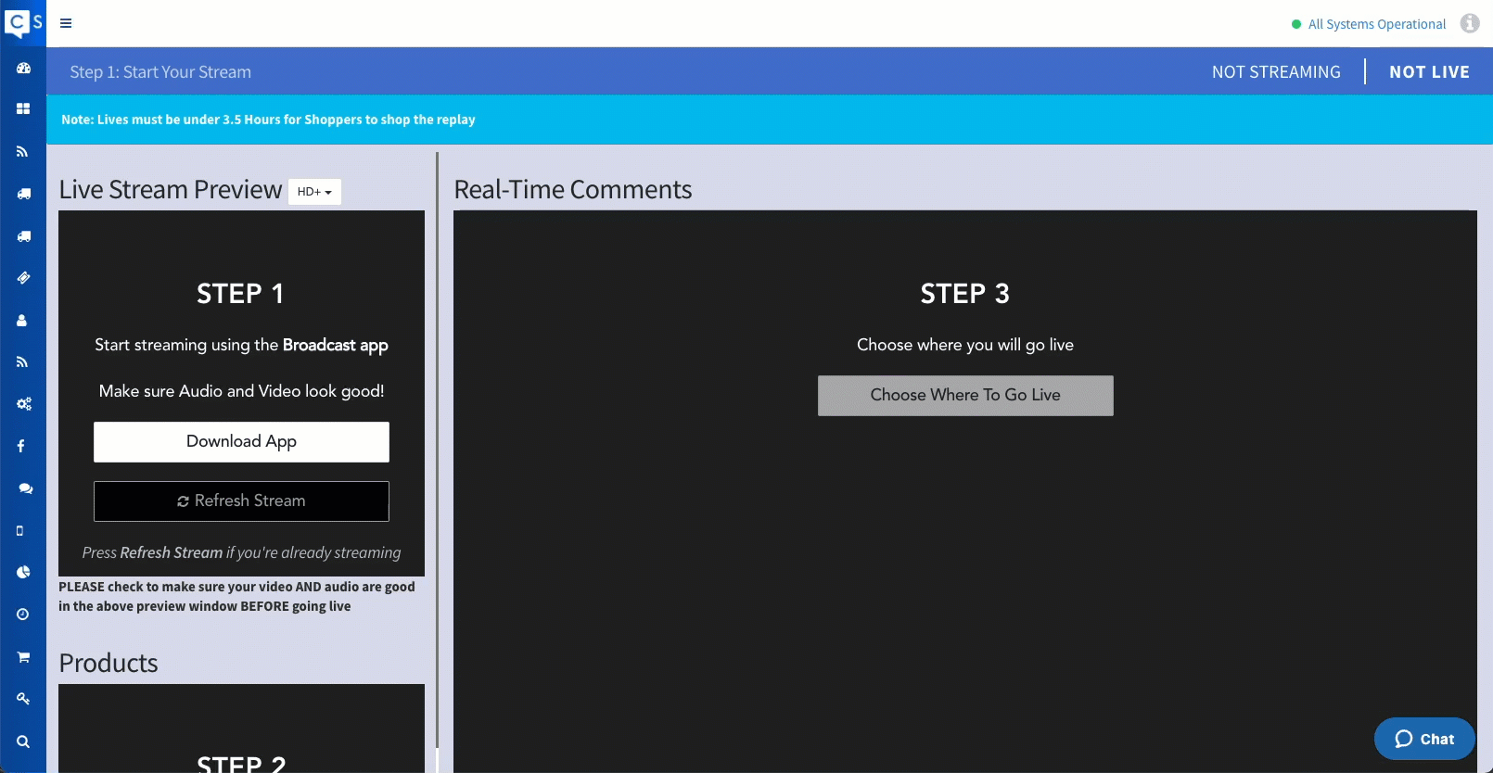Image resolution: width=1493 pixels, height=773 pixels.
Task: Open the speech bubbles comments sidebar icon
Action: (x=25, y=488)
